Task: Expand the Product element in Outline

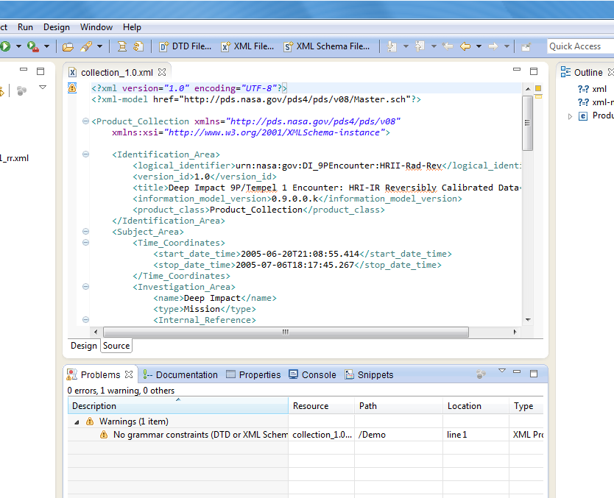Action: [570, 116]
